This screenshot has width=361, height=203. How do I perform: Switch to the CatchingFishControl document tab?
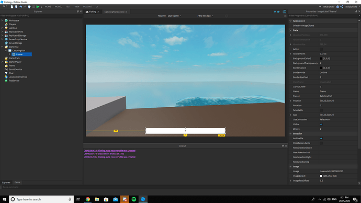115,12
